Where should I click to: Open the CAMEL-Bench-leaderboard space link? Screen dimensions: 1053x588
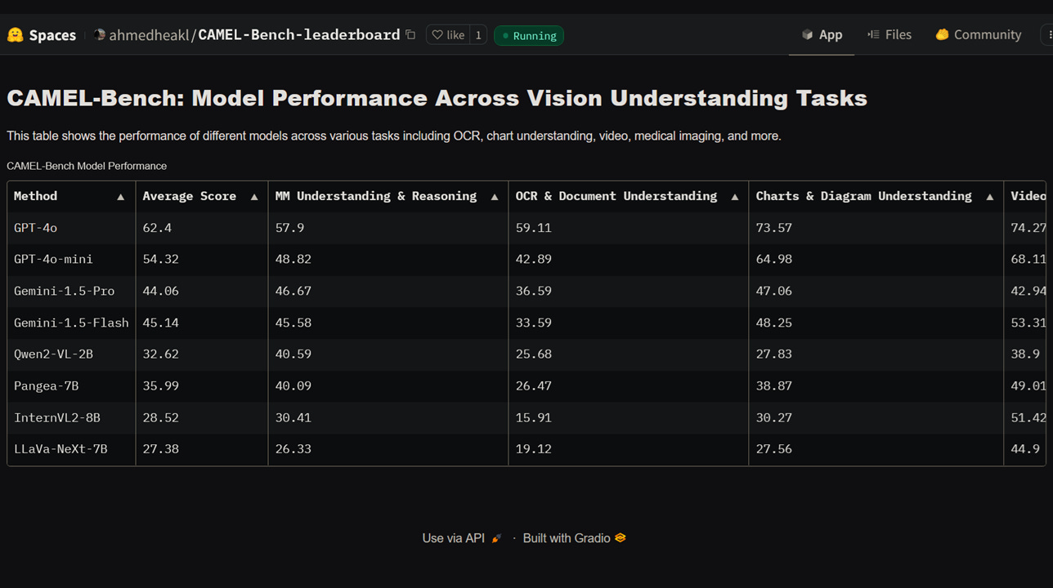pos(299,34)
